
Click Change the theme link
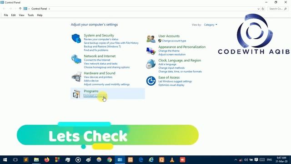point(169,51)
